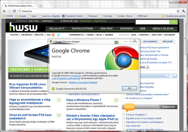This screenshot has width=188, height=132.
Task: Click the ARCHÍVUM link
Action: click(27, 35)
